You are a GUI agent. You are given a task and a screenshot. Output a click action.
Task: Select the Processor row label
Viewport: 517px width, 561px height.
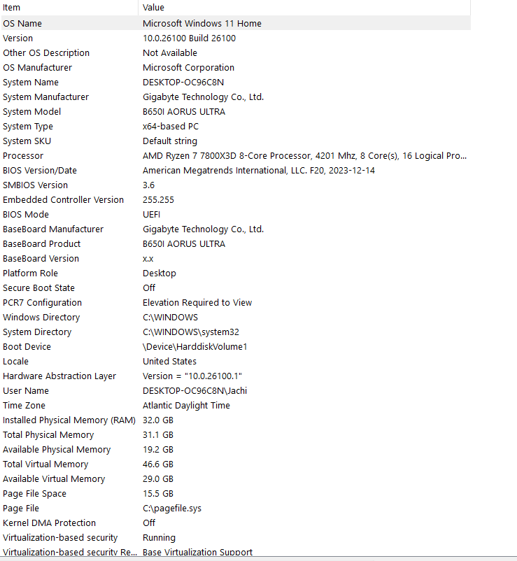(23, 155)
